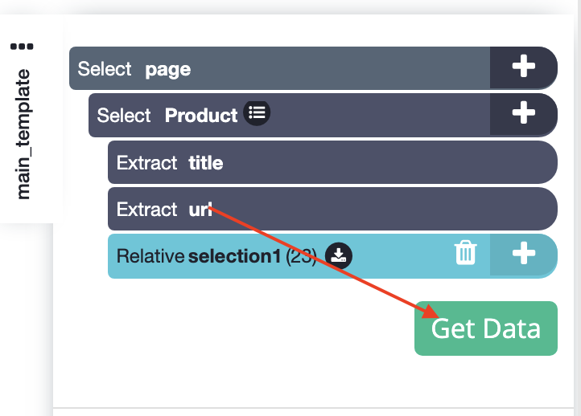Rename the 'title' extraction field

click(206, 163)
